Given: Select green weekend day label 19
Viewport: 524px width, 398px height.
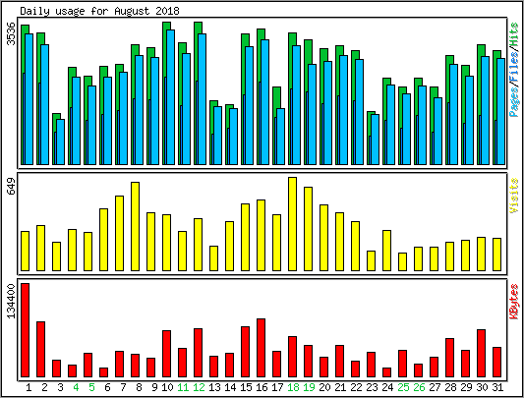Looking at the screenshot, I should (x=309, y=387).
